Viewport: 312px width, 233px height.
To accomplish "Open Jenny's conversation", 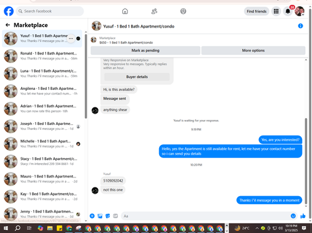I will [42, 214].
